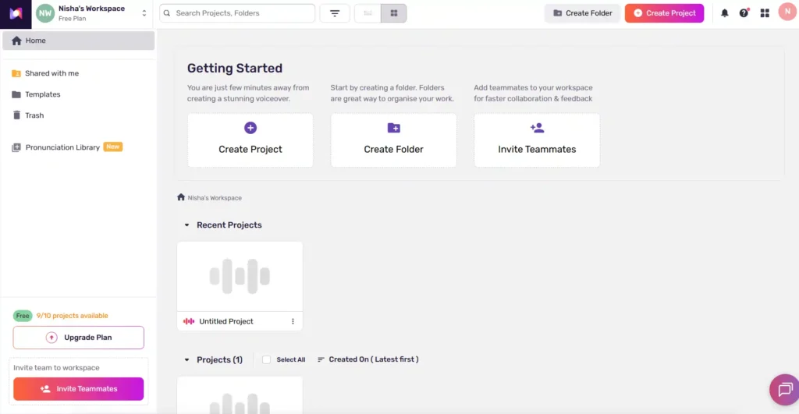
Task: Switch to grid view
Action: 394,13
